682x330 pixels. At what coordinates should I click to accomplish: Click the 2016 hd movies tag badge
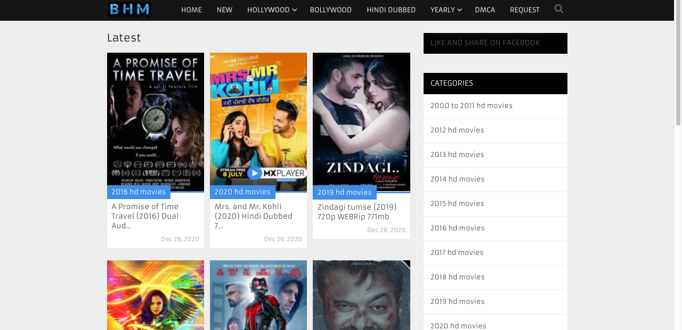(x=139, y=192)
